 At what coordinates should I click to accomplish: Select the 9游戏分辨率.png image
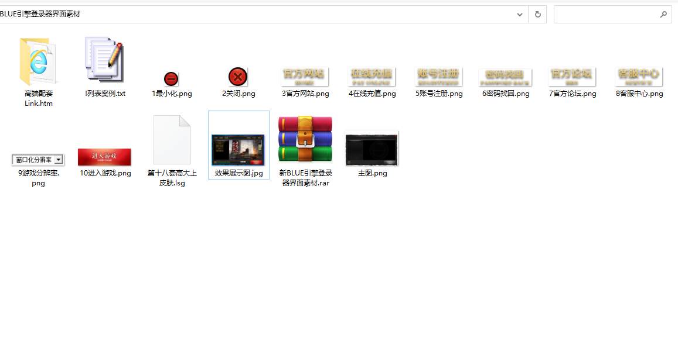point(38,159)
